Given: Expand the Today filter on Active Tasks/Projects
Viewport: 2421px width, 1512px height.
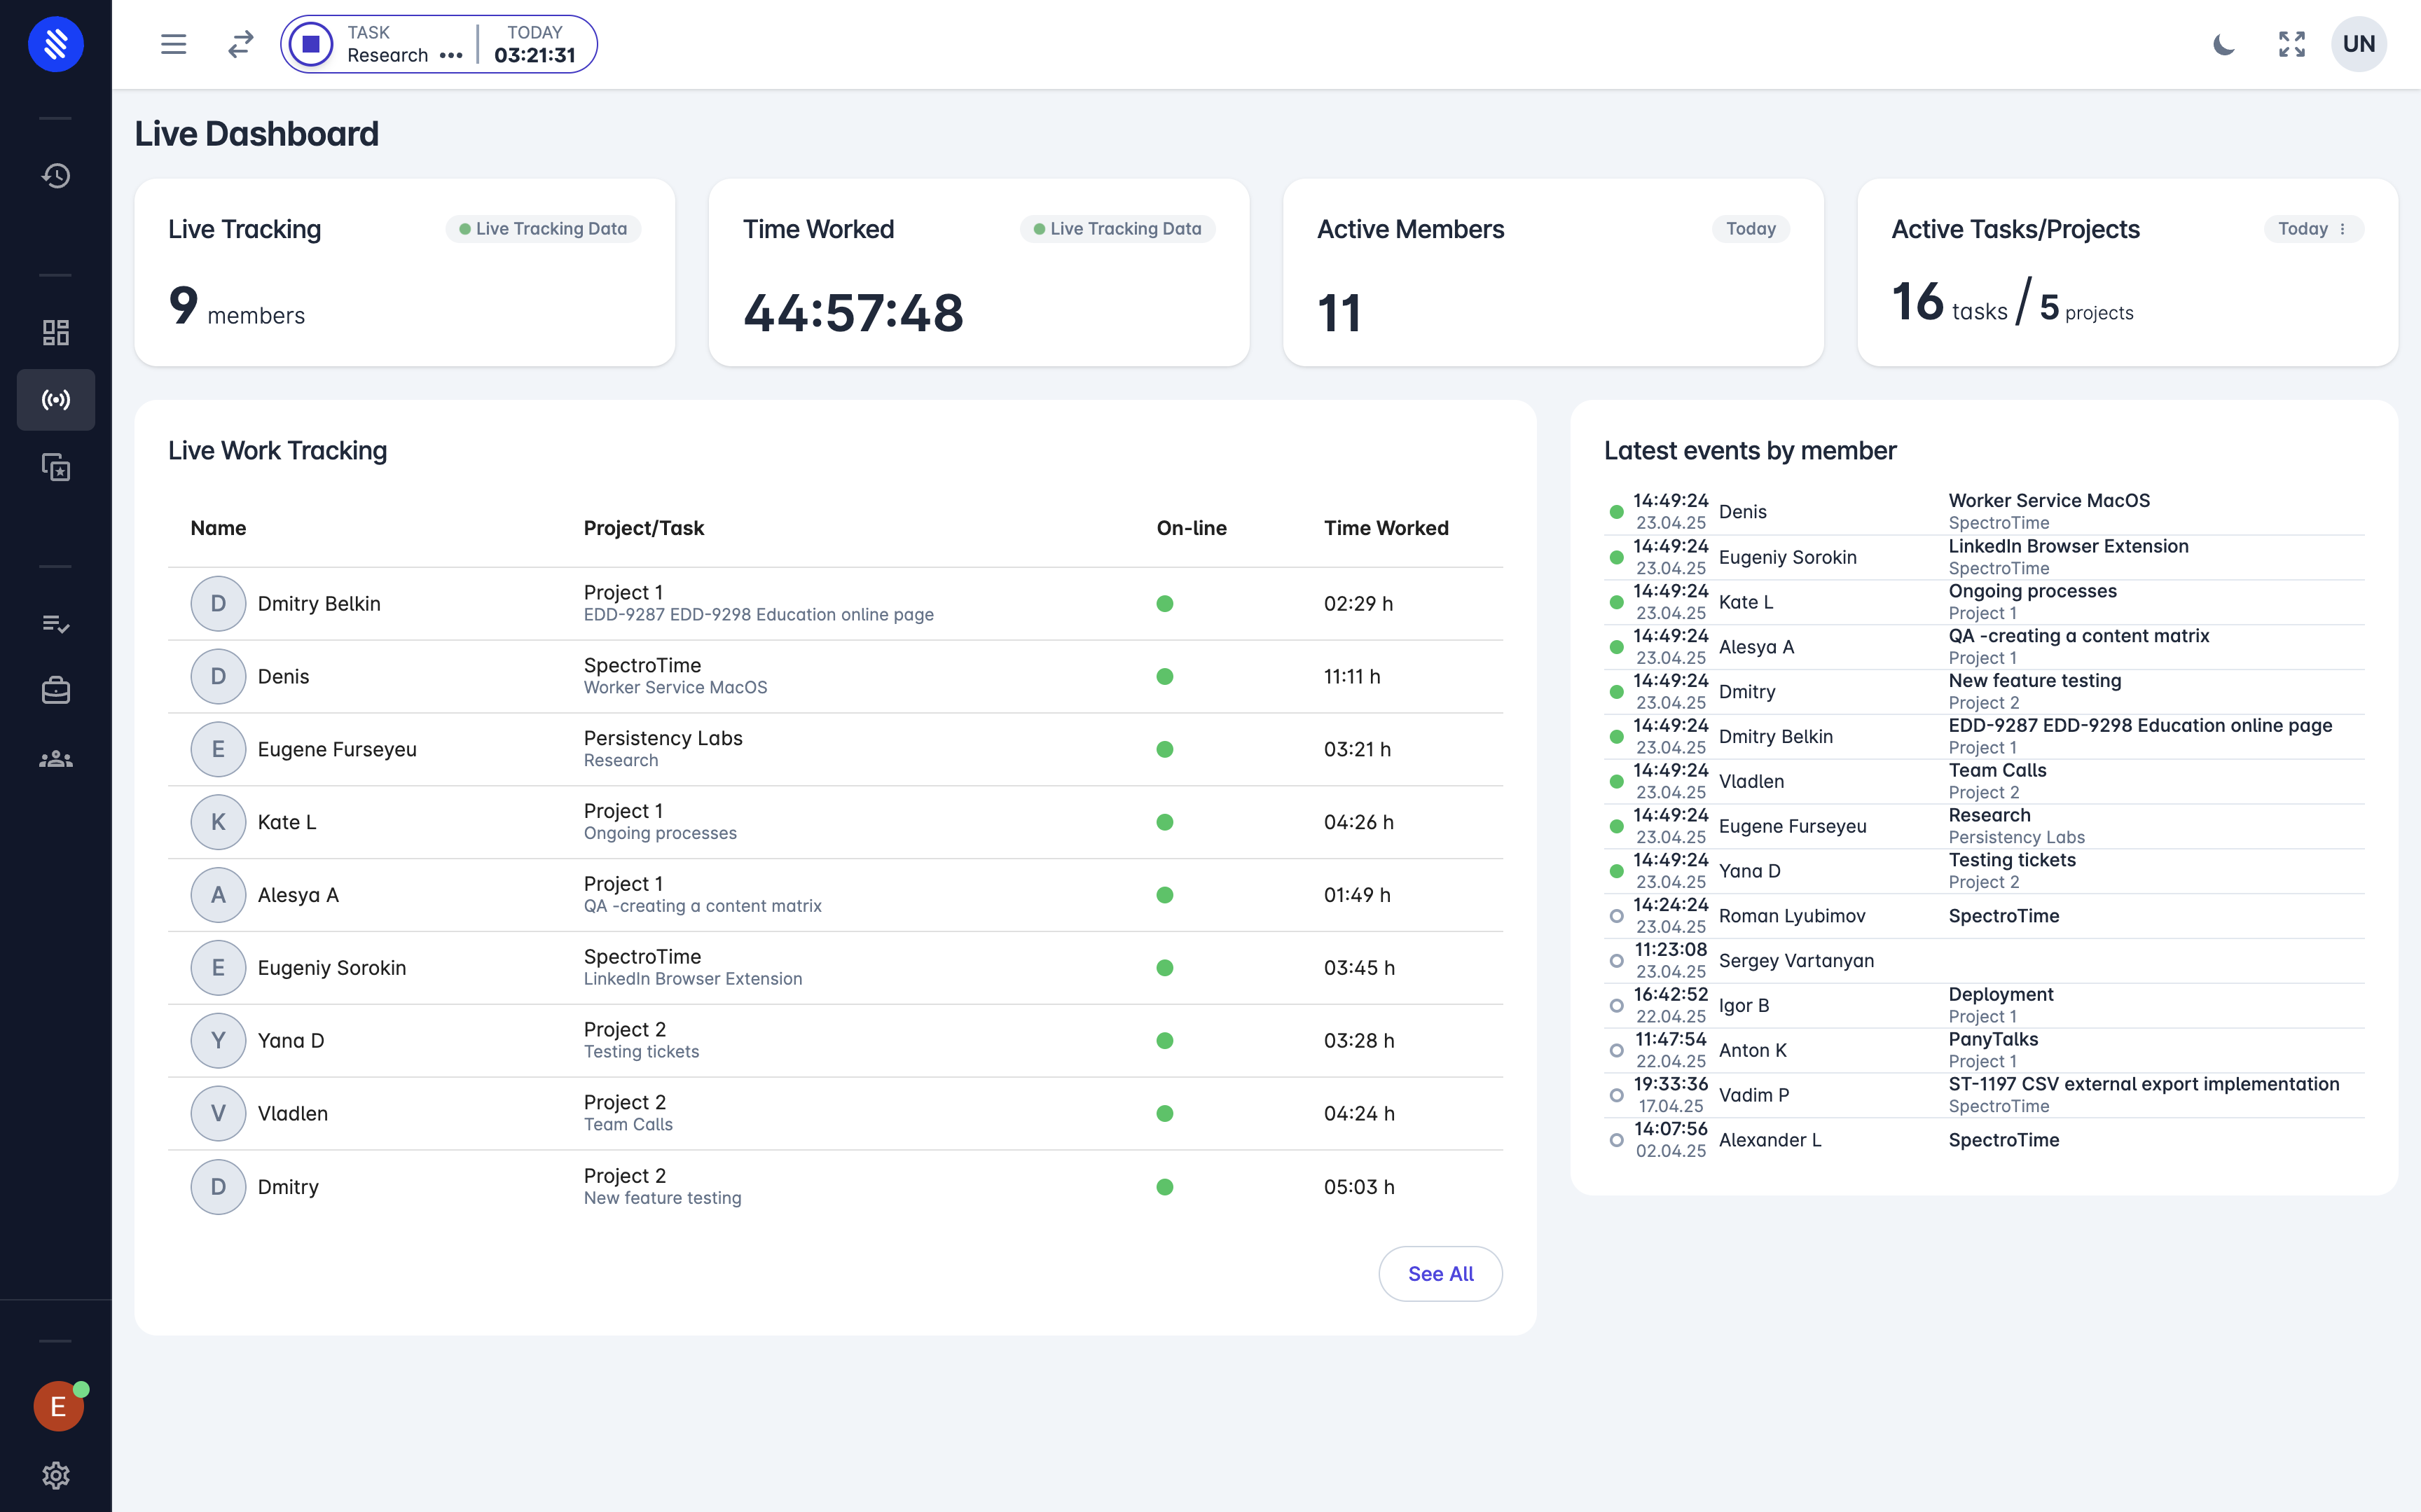Looking at the screenshot, I should 2313,229.
